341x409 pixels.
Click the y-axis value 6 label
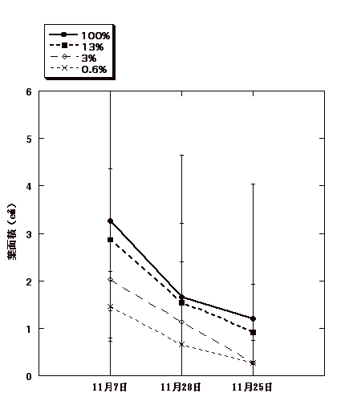point(29,92)
